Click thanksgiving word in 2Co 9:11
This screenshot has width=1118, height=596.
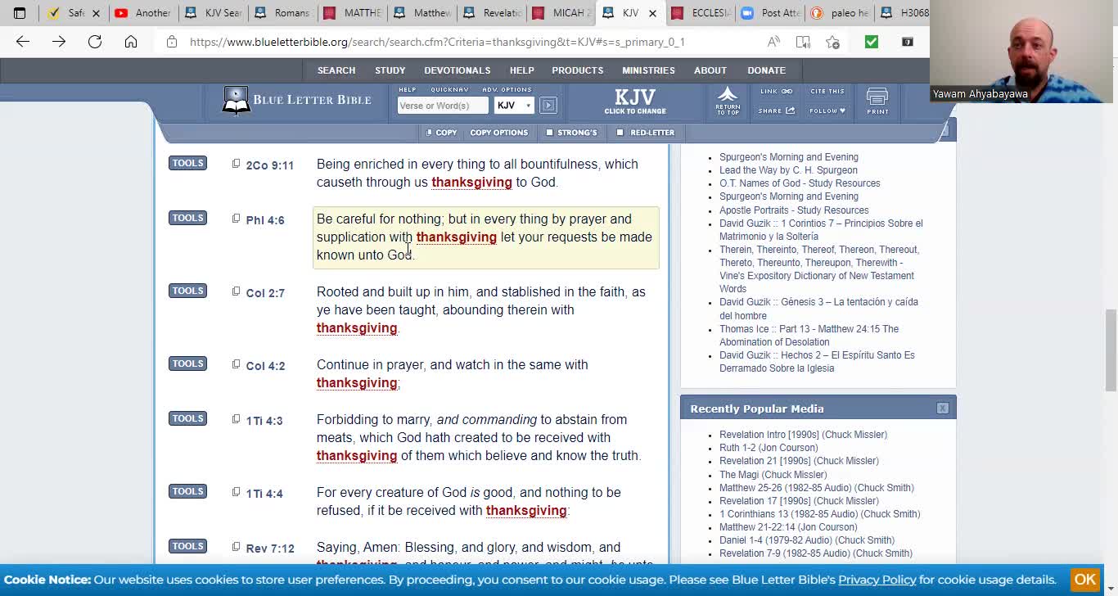pyautogui.click(x=471, y=183)
